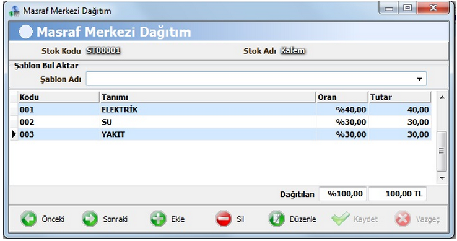Click the row indicator arrow of row 003
Image resolution: width=457 pixels, height=241 pixels.
click(x=14, y=134)
